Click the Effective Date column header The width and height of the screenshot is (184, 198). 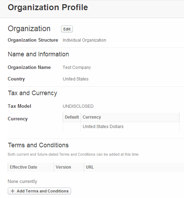click(31, 167)
